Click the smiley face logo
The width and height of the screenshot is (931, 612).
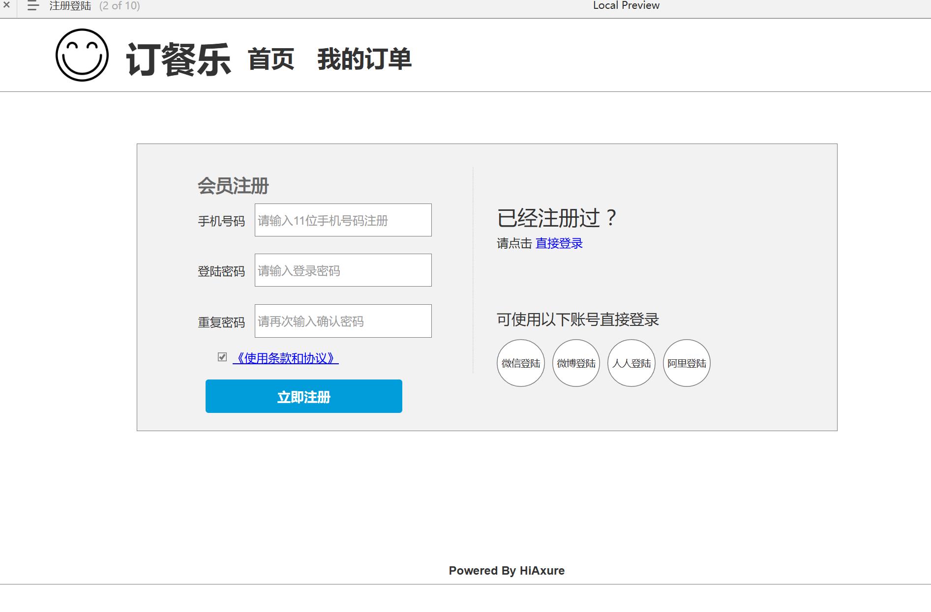point(82,55)
